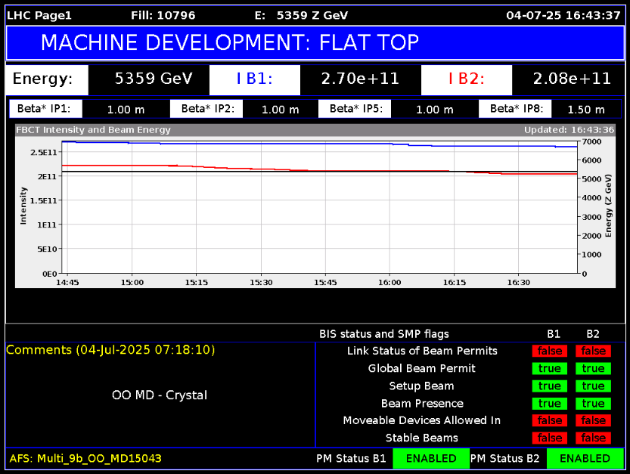Click the AFS: Multi_9b_OO_MD15043 scheme text
Screen dimensions: 630x474
click(x=85, y=458)
